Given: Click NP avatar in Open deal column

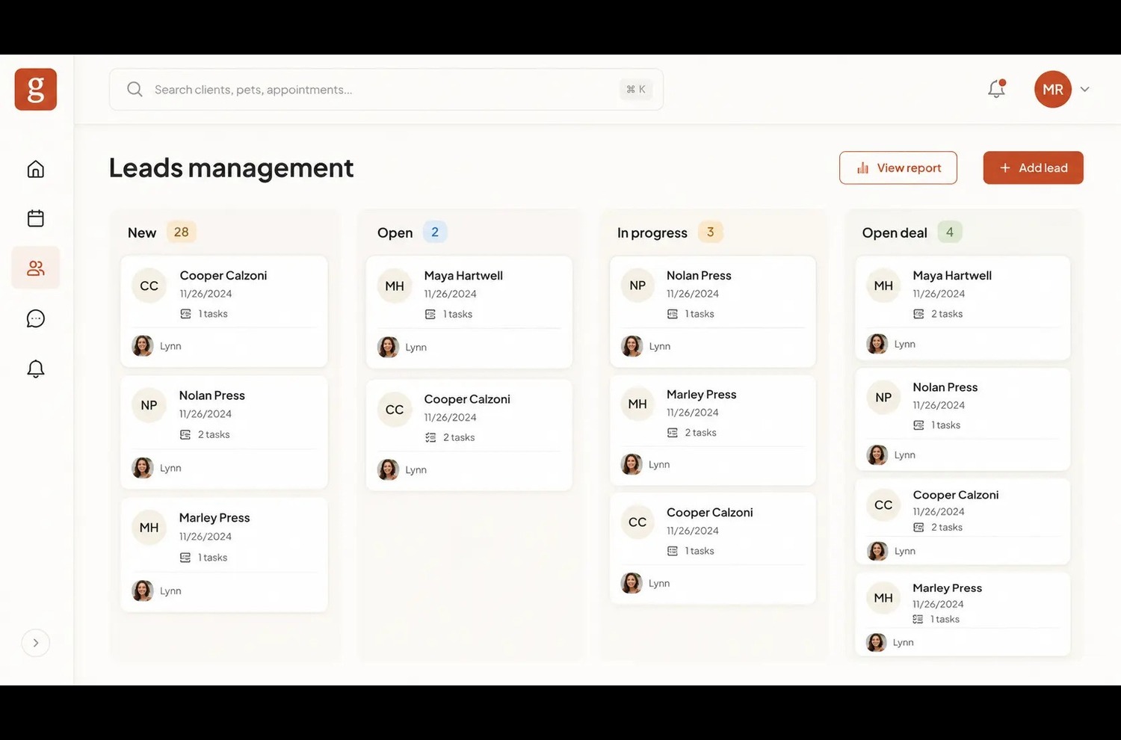Looking at the screenshot, I should (883, 397).
